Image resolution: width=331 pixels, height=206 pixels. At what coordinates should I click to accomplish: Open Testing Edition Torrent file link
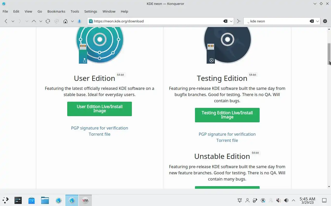coord(227,140)
